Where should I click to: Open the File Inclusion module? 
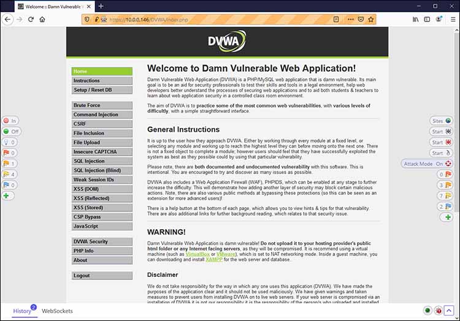102,134
